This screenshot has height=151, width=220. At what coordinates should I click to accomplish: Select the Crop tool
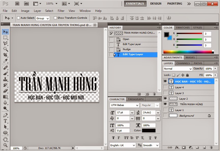click(5, 55)
